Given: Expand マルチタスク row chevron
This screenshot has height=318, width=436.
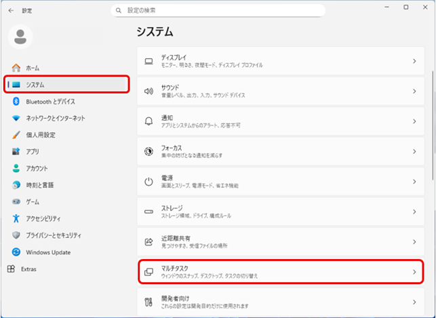Looking at the screenshot, I should coord(414,272).
